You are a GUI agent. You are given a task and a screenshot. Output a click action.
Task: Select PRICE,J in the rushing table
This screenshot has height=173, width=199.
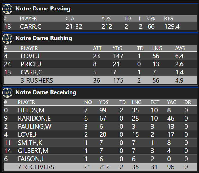(x=31, y=64)
